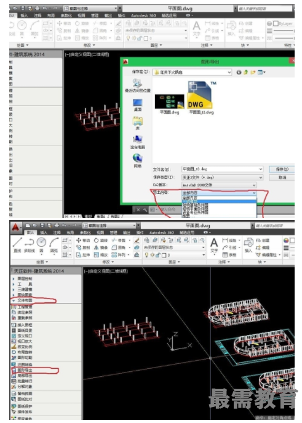This screenshot has height=423, width=302.
Task: Activate the Stretch (拉伸) tool in lower ribbon
Action: click(x=83, y=255)
